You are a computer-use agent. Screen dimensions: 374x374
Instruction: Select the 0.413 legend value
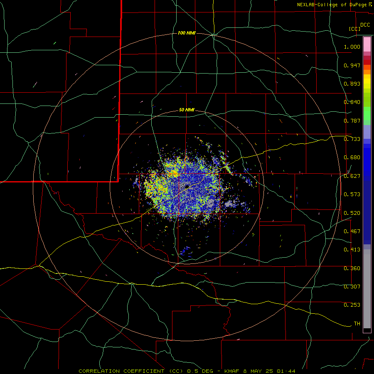[x=352, y=250]
